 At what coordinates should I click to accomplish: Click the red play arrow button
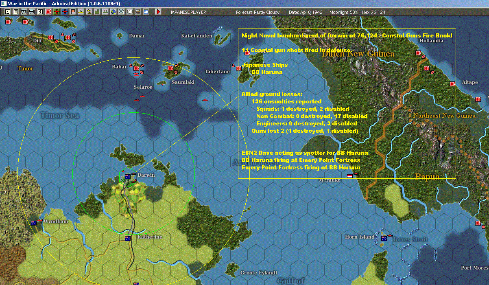pyautogui.click(x=158, y=12)
